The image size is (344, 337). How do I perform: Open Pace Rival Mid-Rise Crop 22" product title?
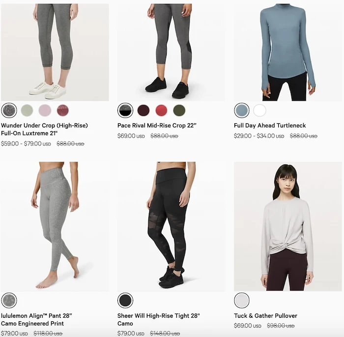tap(157, 126)
